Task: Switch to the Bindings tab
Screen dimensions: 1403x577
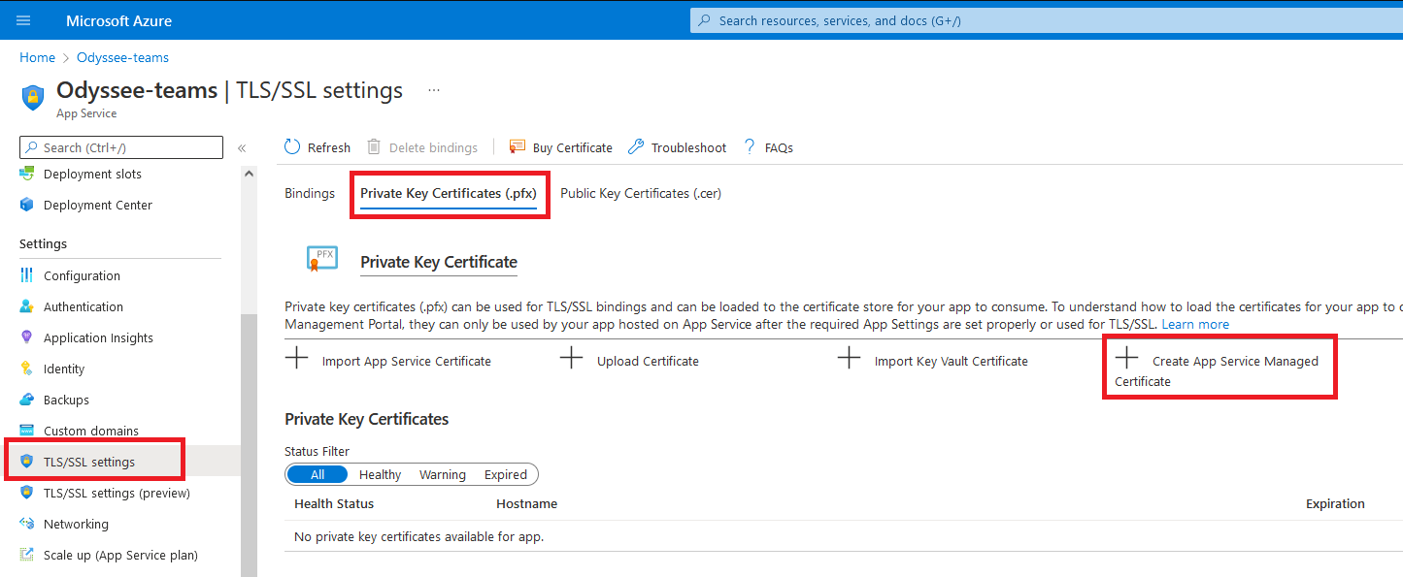Action: click(310, 193)
